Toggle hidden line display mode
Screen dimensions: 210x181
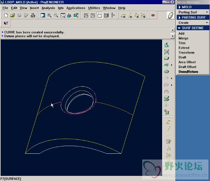(x=93, y=15)
